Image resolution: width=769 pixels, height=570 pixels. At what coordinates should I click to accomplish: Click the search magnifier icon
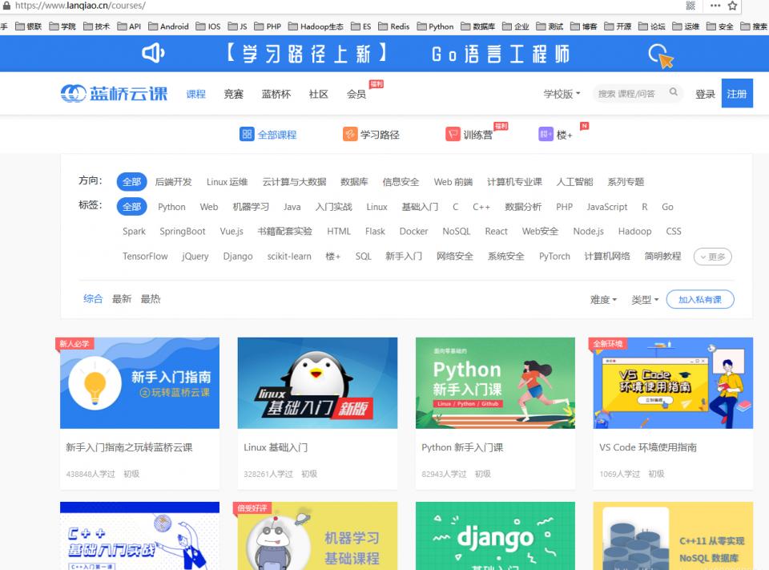click(674, 92)
